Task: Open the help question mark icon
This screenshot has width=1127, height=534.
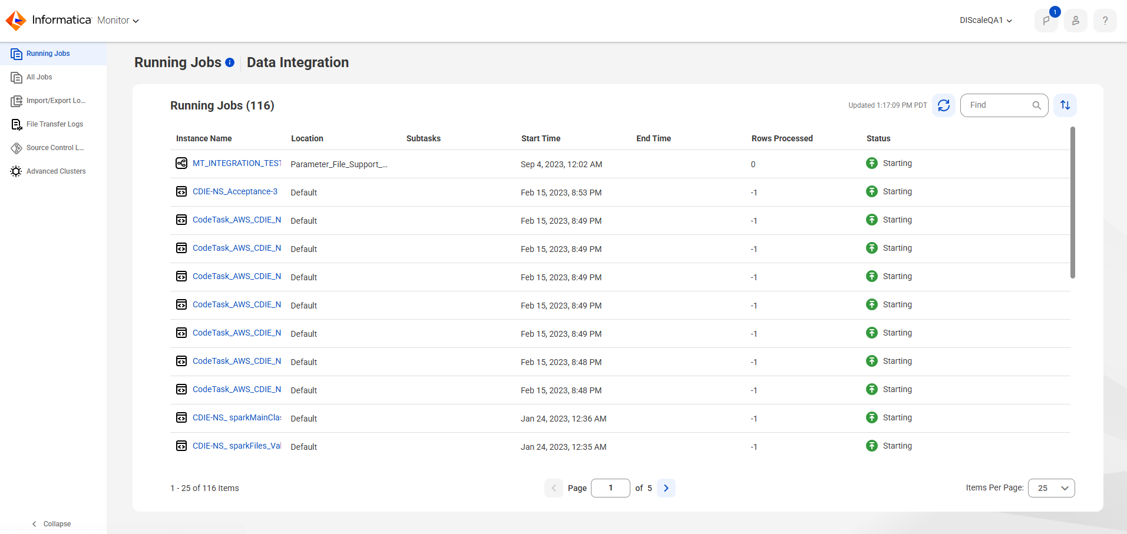Action: (x=1105, y=21)
